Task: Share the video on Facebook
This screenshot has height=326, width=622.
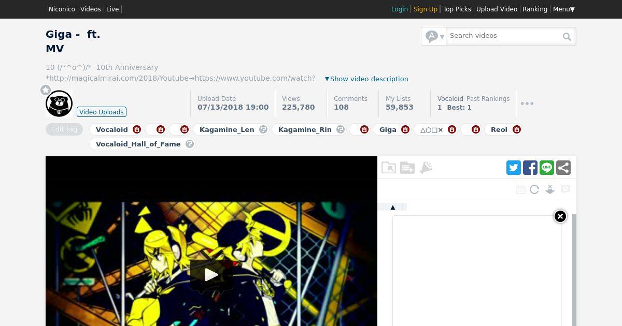Action: pyautogui.click(x=530, y=168)
